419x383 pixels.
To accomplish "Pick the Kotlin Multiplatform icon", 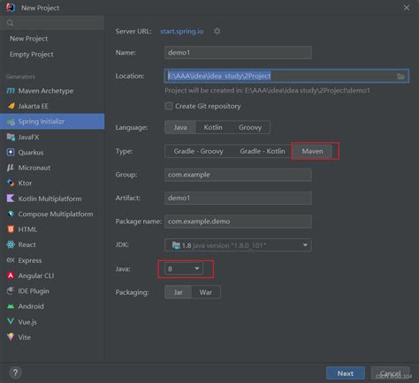I will tap(11, 199).
